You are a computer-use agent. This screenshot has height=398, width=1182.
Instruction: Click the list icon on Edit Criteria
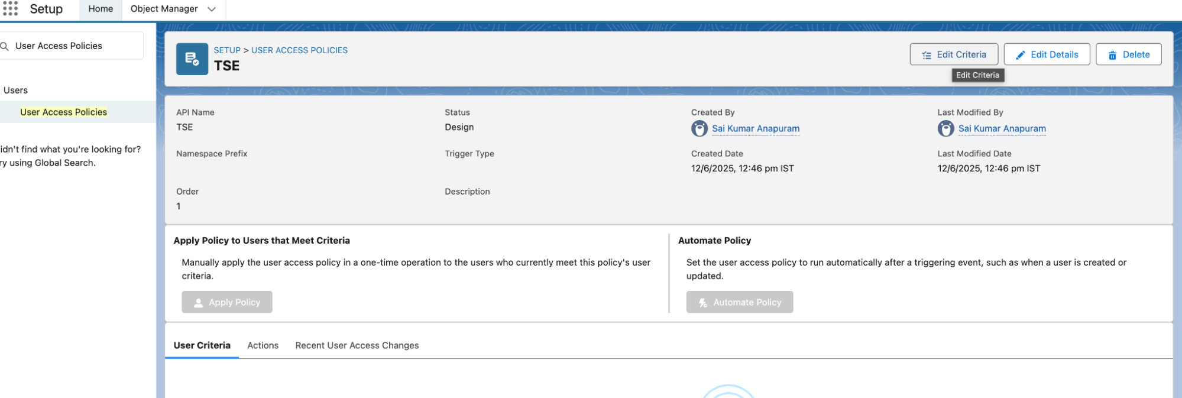(927, 55)
